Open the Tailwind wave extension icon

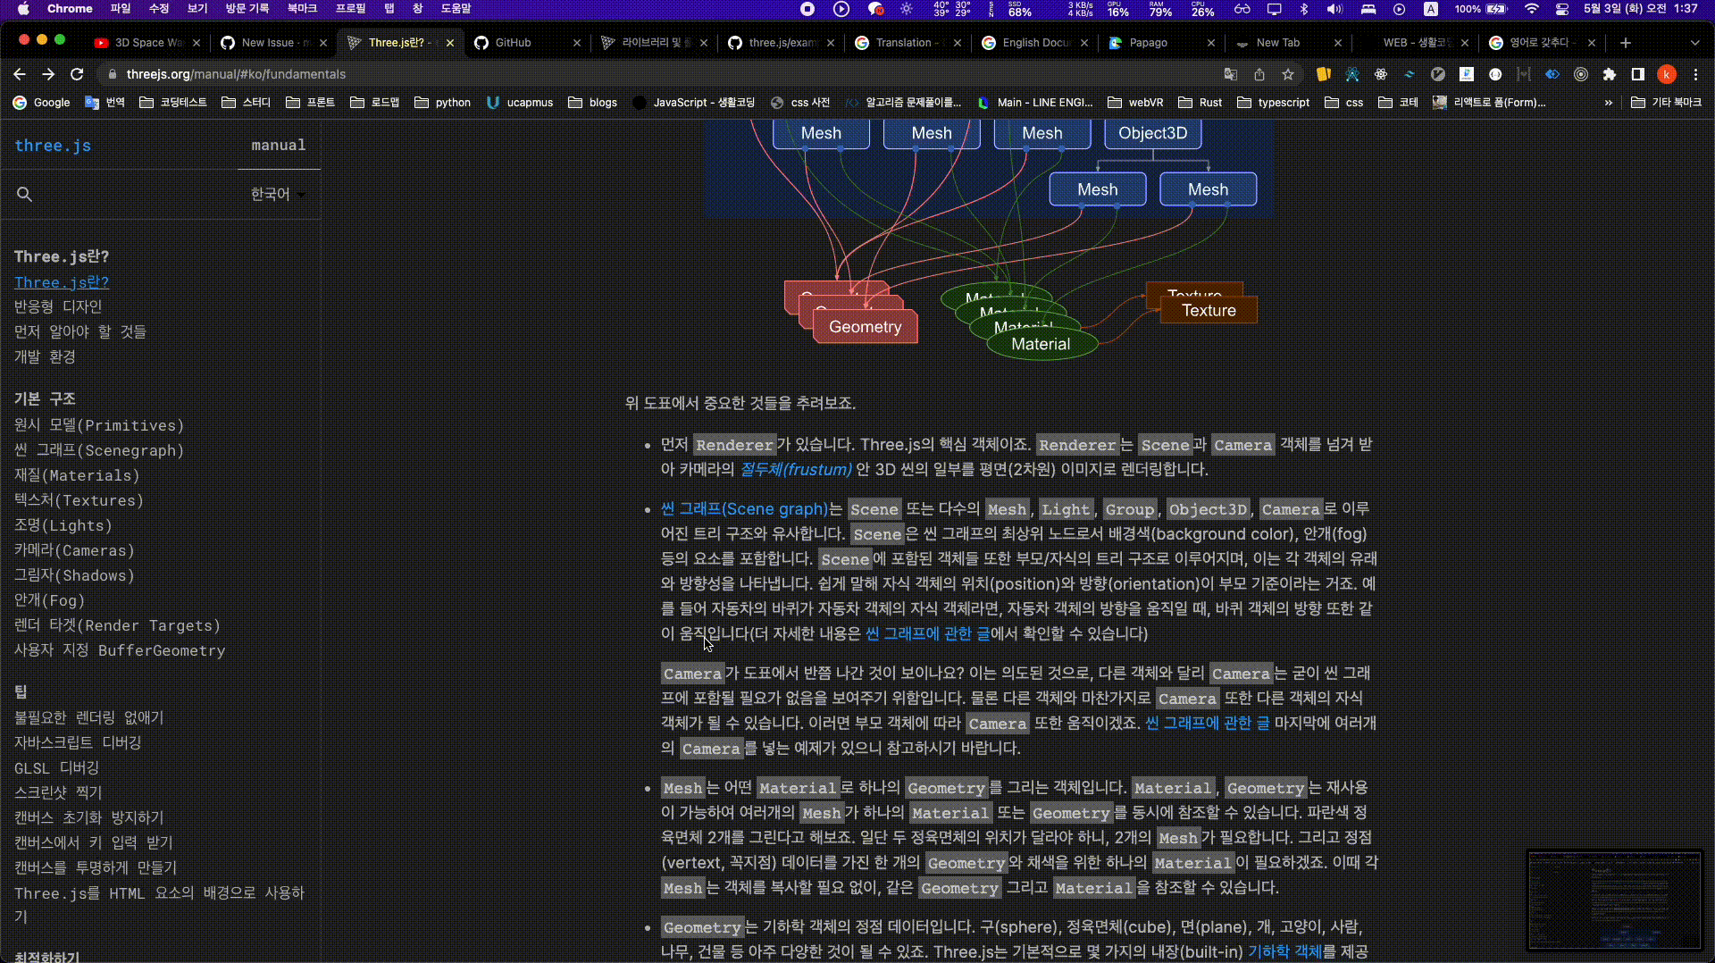coord(1410,74)
